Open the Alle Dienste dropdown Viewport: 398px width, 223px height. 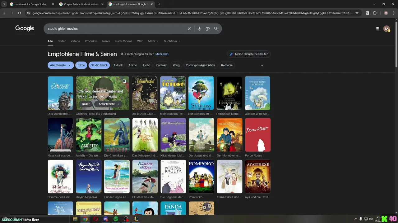pyautogui.click(x=61, y=65)
